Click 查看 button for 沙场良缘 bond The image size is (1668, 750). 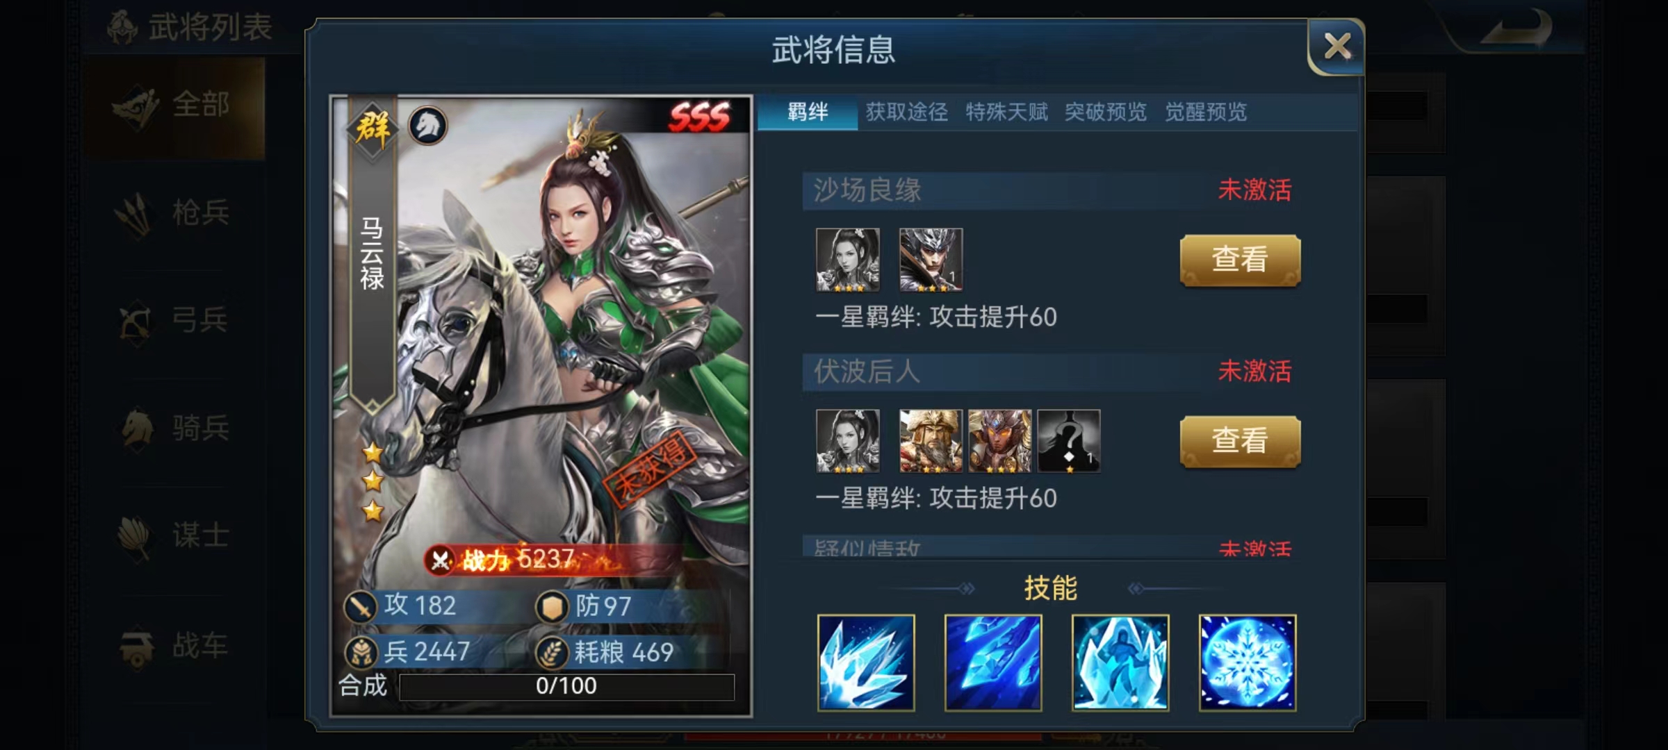1240,260
